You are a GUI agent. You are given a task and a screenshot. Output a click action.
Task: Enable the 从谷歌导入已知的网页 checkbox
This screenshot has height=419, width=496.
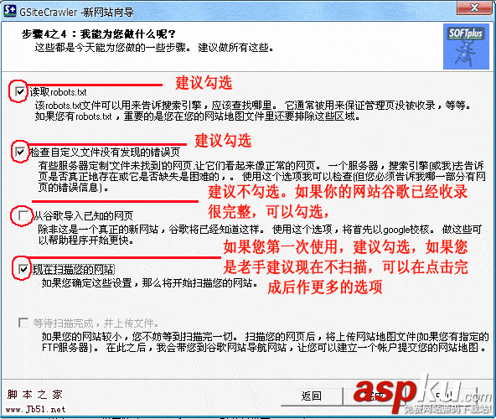click(23, 215)
